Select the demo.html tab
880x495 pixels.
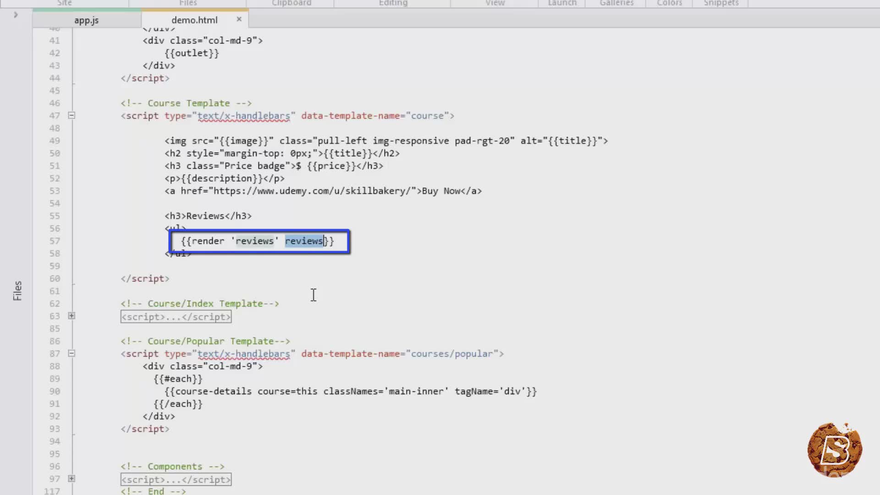(194, 20)
